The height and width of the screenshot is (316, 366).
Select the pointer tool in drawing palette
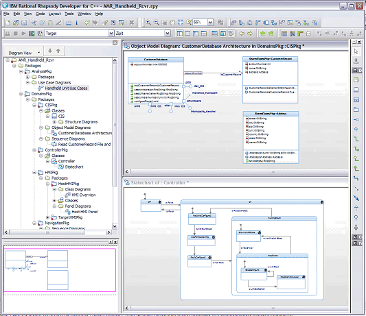pyautogui.click(x=356, y=51)
